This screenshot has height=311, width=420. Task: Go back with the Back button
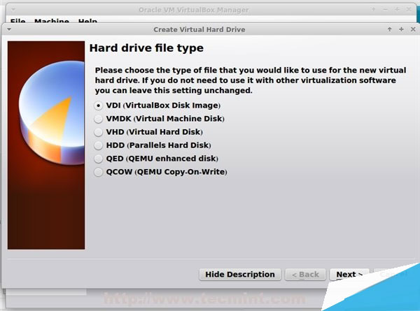pos(305,275)
